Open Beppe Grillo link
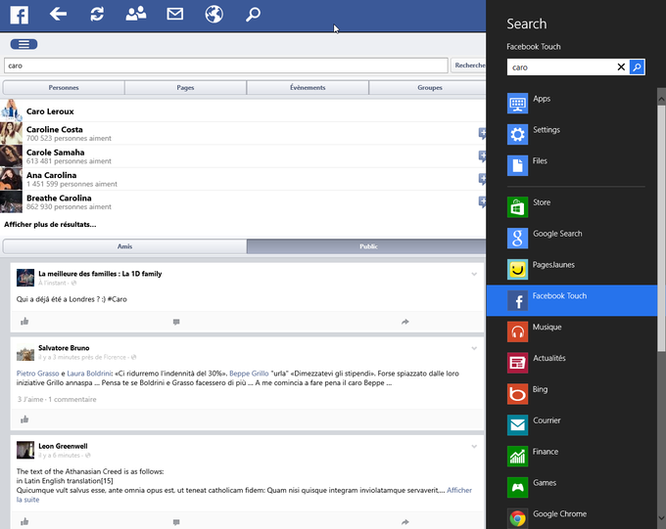666x529 pixels. (249, 374)
